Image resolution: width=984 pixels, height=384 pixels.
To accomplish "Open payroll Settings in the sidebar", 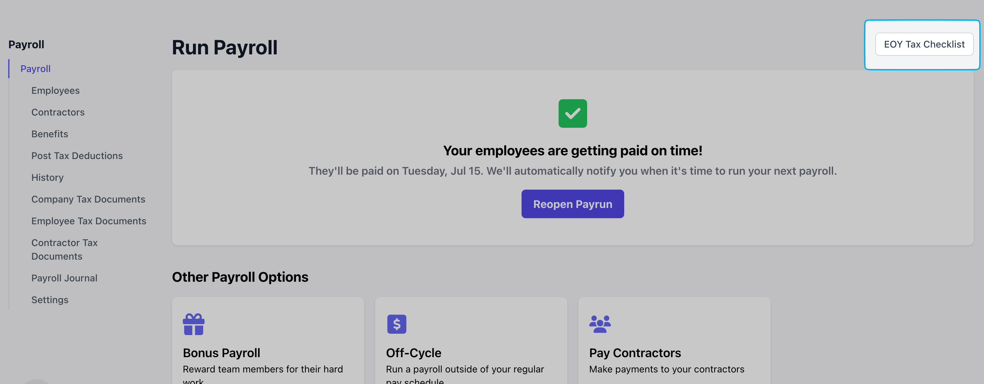I will [50, 300].
